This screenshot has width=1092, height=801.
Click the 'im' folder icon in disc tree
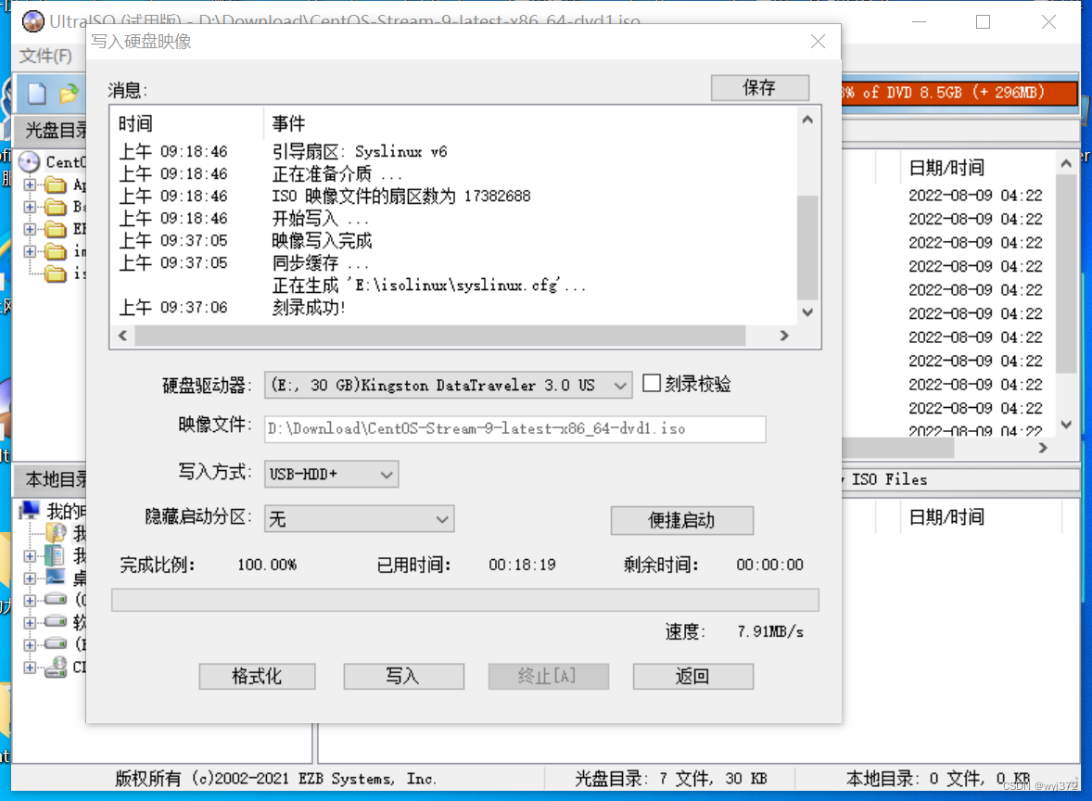(56, 251)
